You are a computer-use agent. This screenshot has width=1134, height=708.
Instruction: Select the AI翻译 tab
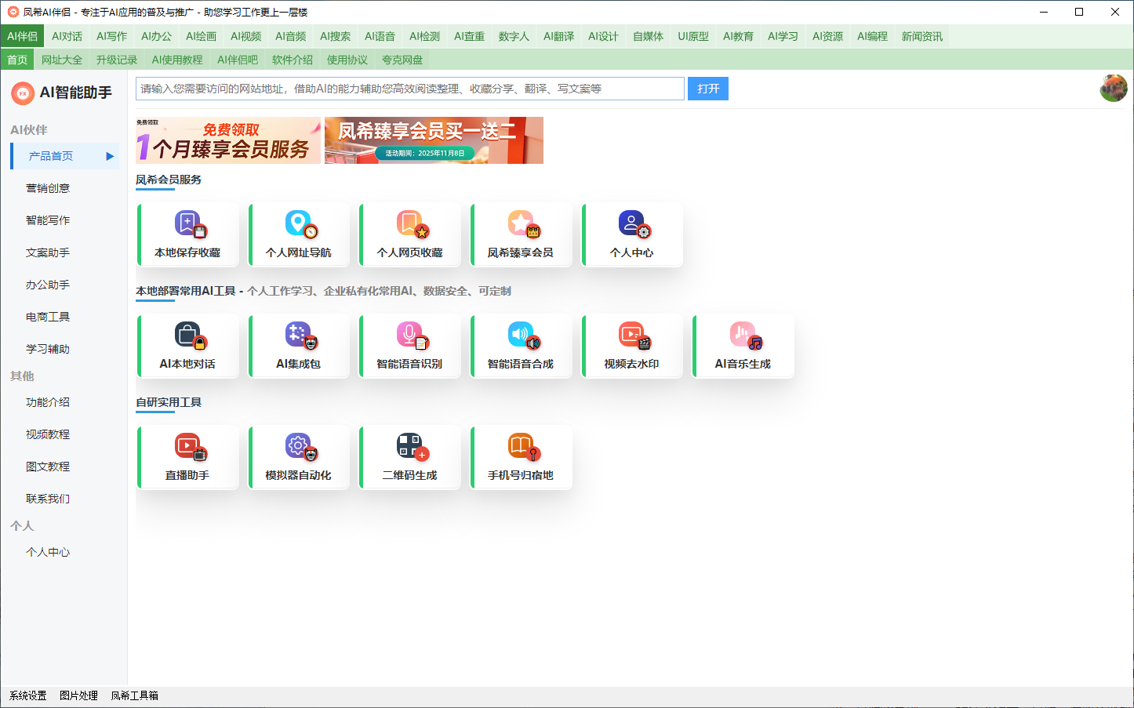tap(558, 36)
